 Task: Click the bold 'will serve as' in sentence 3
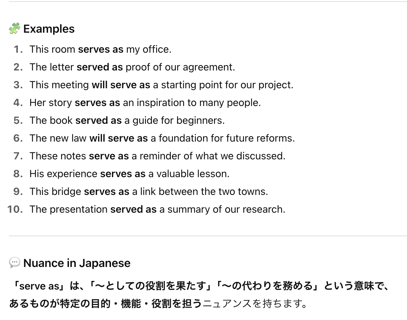(121, 85)
